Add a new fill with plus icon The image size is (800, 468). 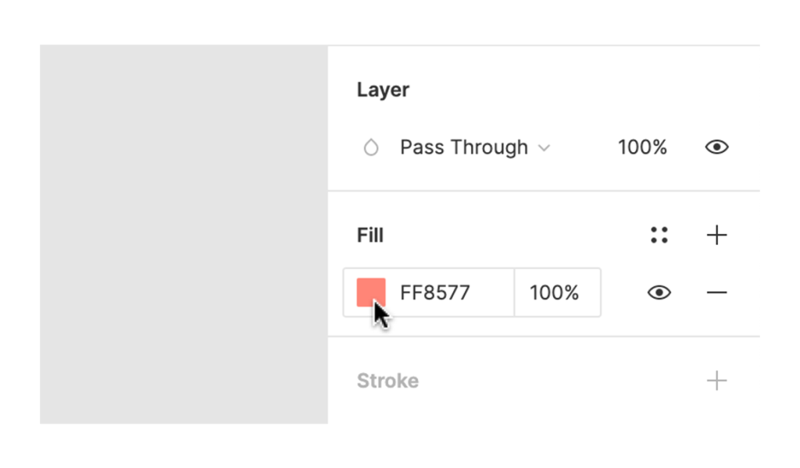click(x=716, y=236)
